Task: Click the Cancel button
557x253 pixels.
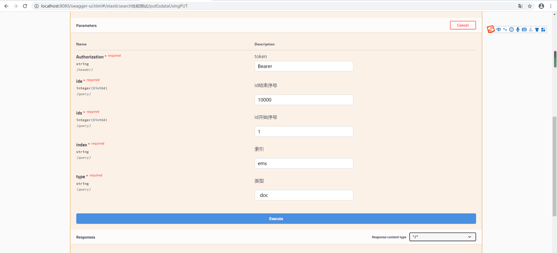Action: coord(463,25)
